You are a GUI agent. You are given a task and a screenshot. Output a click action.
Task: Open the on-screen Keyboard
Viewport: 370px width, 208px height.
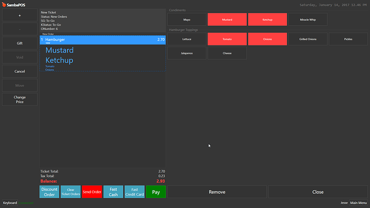(10, 203)
